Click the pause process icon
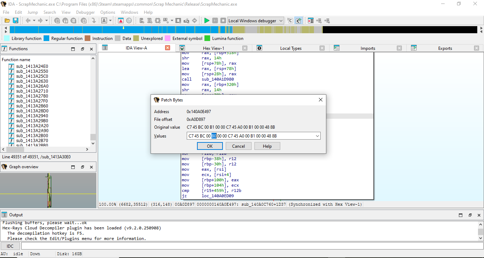484x258 pixels. coord(215,20)
